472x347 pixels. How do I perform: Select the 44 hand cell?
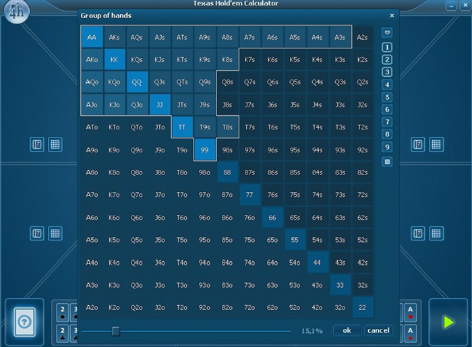(318, 263)
